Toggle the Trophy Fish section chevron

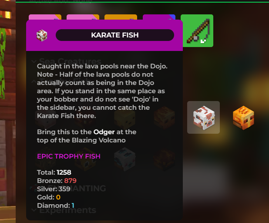[x=34, y=81]
